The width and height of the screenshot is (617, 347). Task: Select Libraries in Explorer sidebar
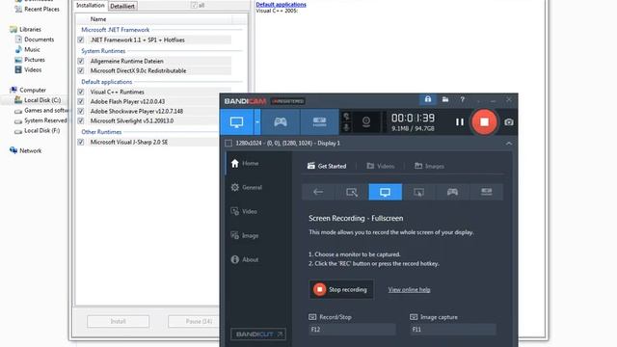[26, 30]
